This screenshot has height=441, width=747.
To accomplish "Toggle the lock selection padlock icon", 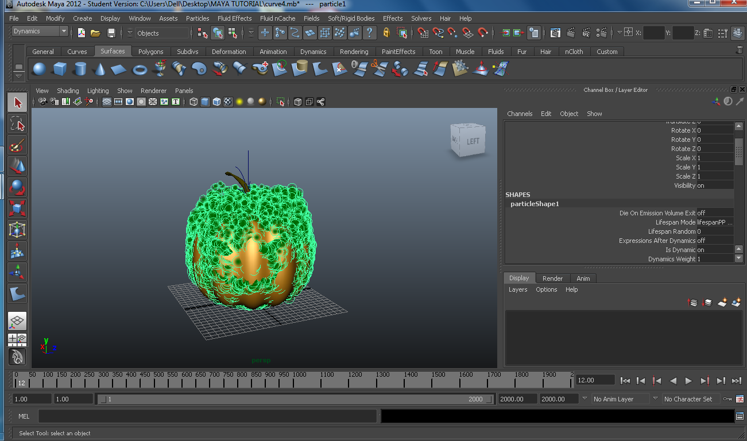I will pyautogui.click(x=386, y=33).
